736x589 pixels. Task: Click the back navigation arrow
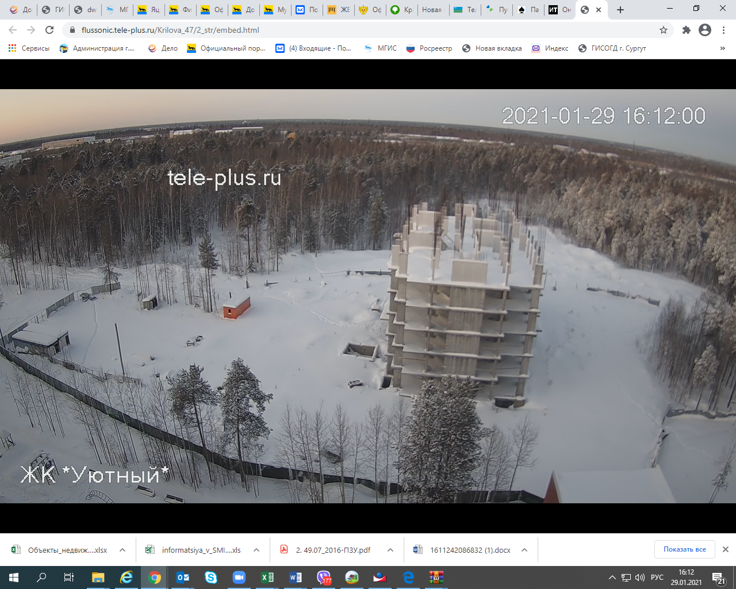coord(13,30)
